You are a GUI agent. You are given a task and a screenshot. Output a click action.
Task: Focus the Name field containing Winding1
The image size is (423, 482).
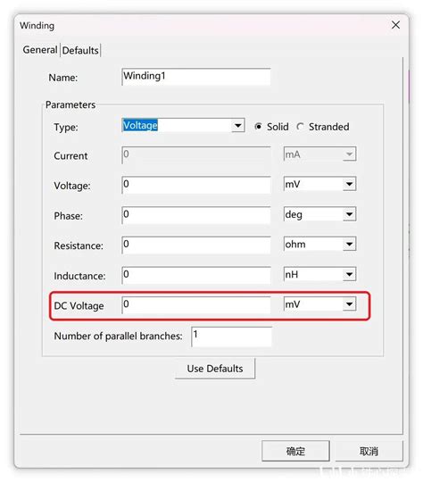point(196,77)
